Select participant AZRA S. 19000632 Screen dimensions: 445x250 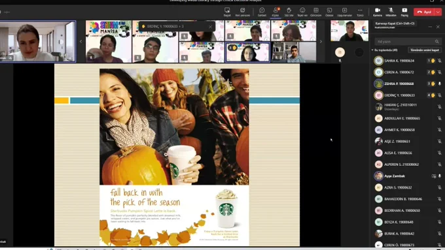point(407,187)
